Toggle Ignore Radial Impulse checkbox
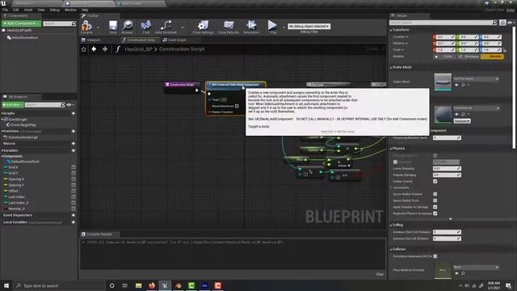This screenshot has height=291, width=517. [435, 194]
